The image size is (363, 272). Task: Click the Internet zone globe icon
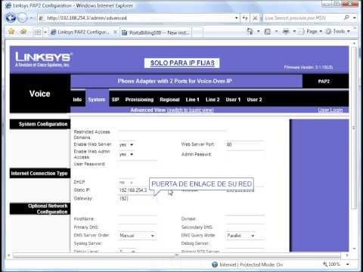click(x=215, y=264)
